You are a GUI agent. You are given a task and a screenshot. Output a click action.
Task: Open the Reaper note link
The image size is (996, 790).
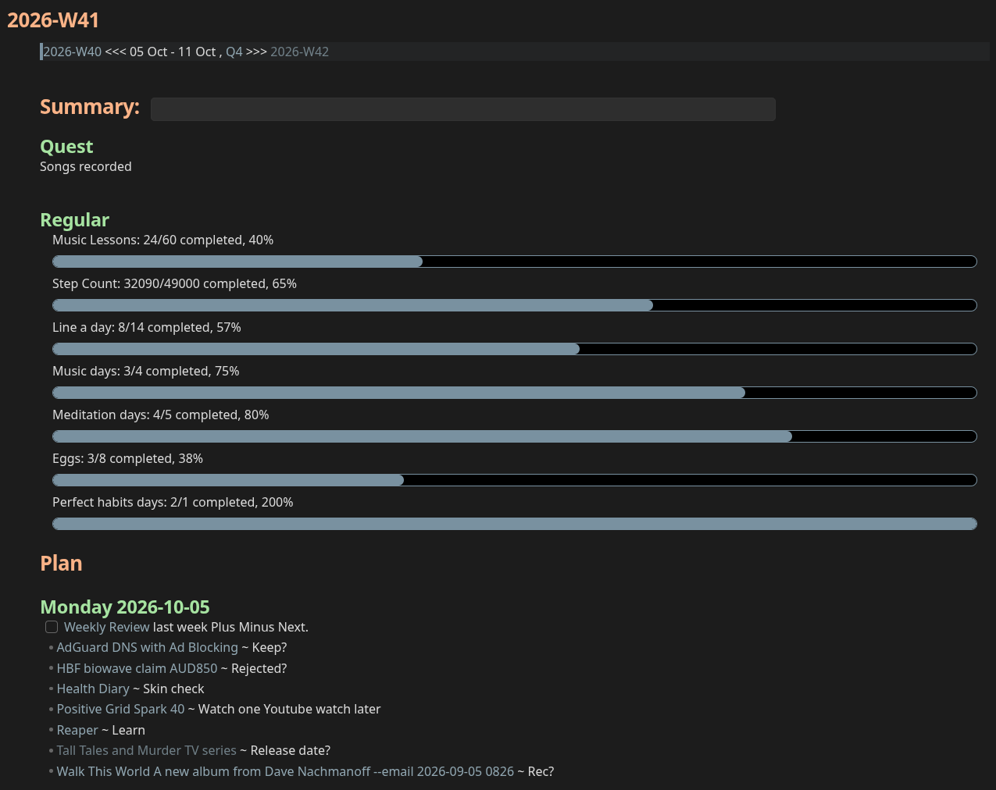[77, 730]
